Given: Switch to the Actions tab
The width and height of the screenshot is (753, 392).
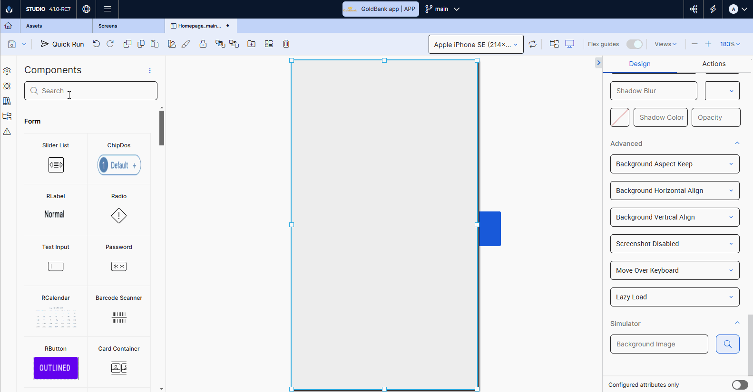Looking at the screenshot, I should pos(714,64).
